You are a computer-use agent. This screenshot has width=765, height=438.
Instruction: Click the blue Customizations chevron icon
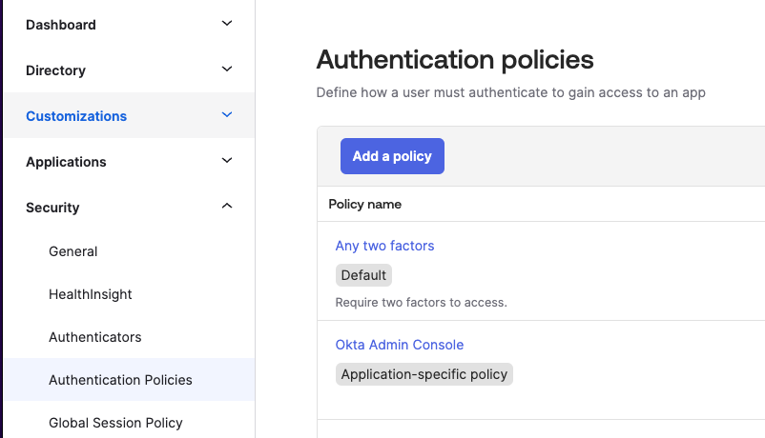tap(227, 115)
